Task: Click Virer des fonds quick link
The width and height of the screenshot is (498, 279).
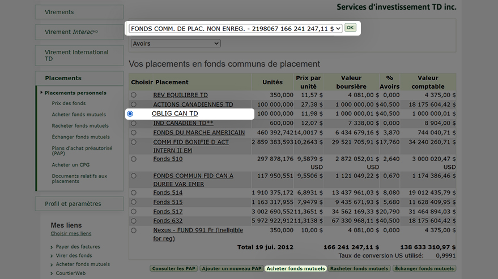Action: [x=74, y=256]
